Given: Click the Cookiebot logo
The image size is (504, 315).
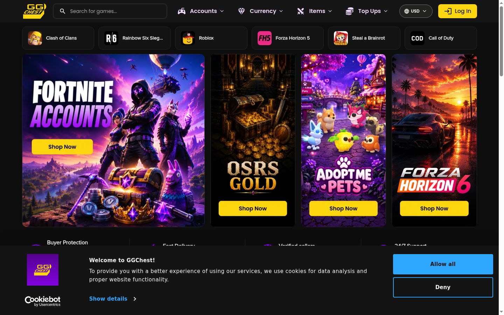Looking at the screenshot, I should point(43,301).
